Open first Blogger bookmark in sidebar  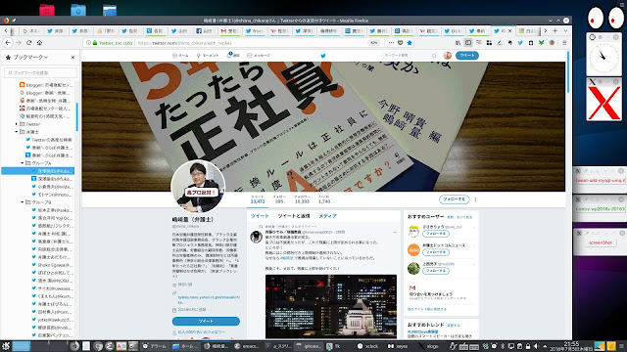click(x=46, y=85)
